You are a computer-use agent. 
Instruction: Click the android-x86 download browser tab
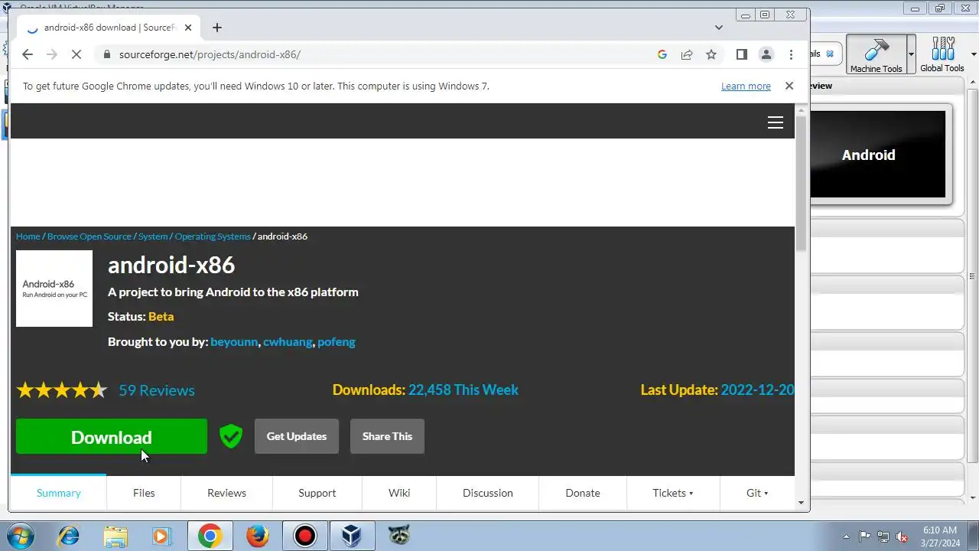pos(107,28)
